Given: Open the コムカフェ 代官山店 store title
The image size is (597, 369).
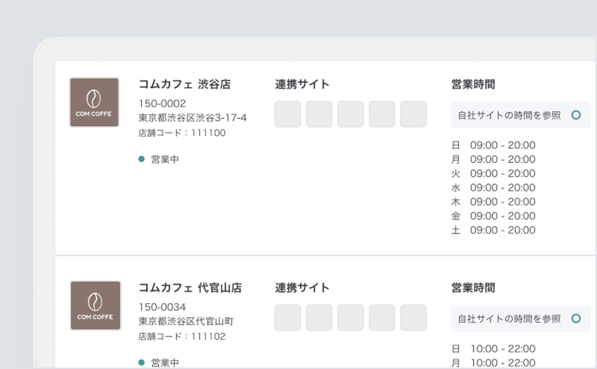Looking at the screenshot, I should 190,288.
